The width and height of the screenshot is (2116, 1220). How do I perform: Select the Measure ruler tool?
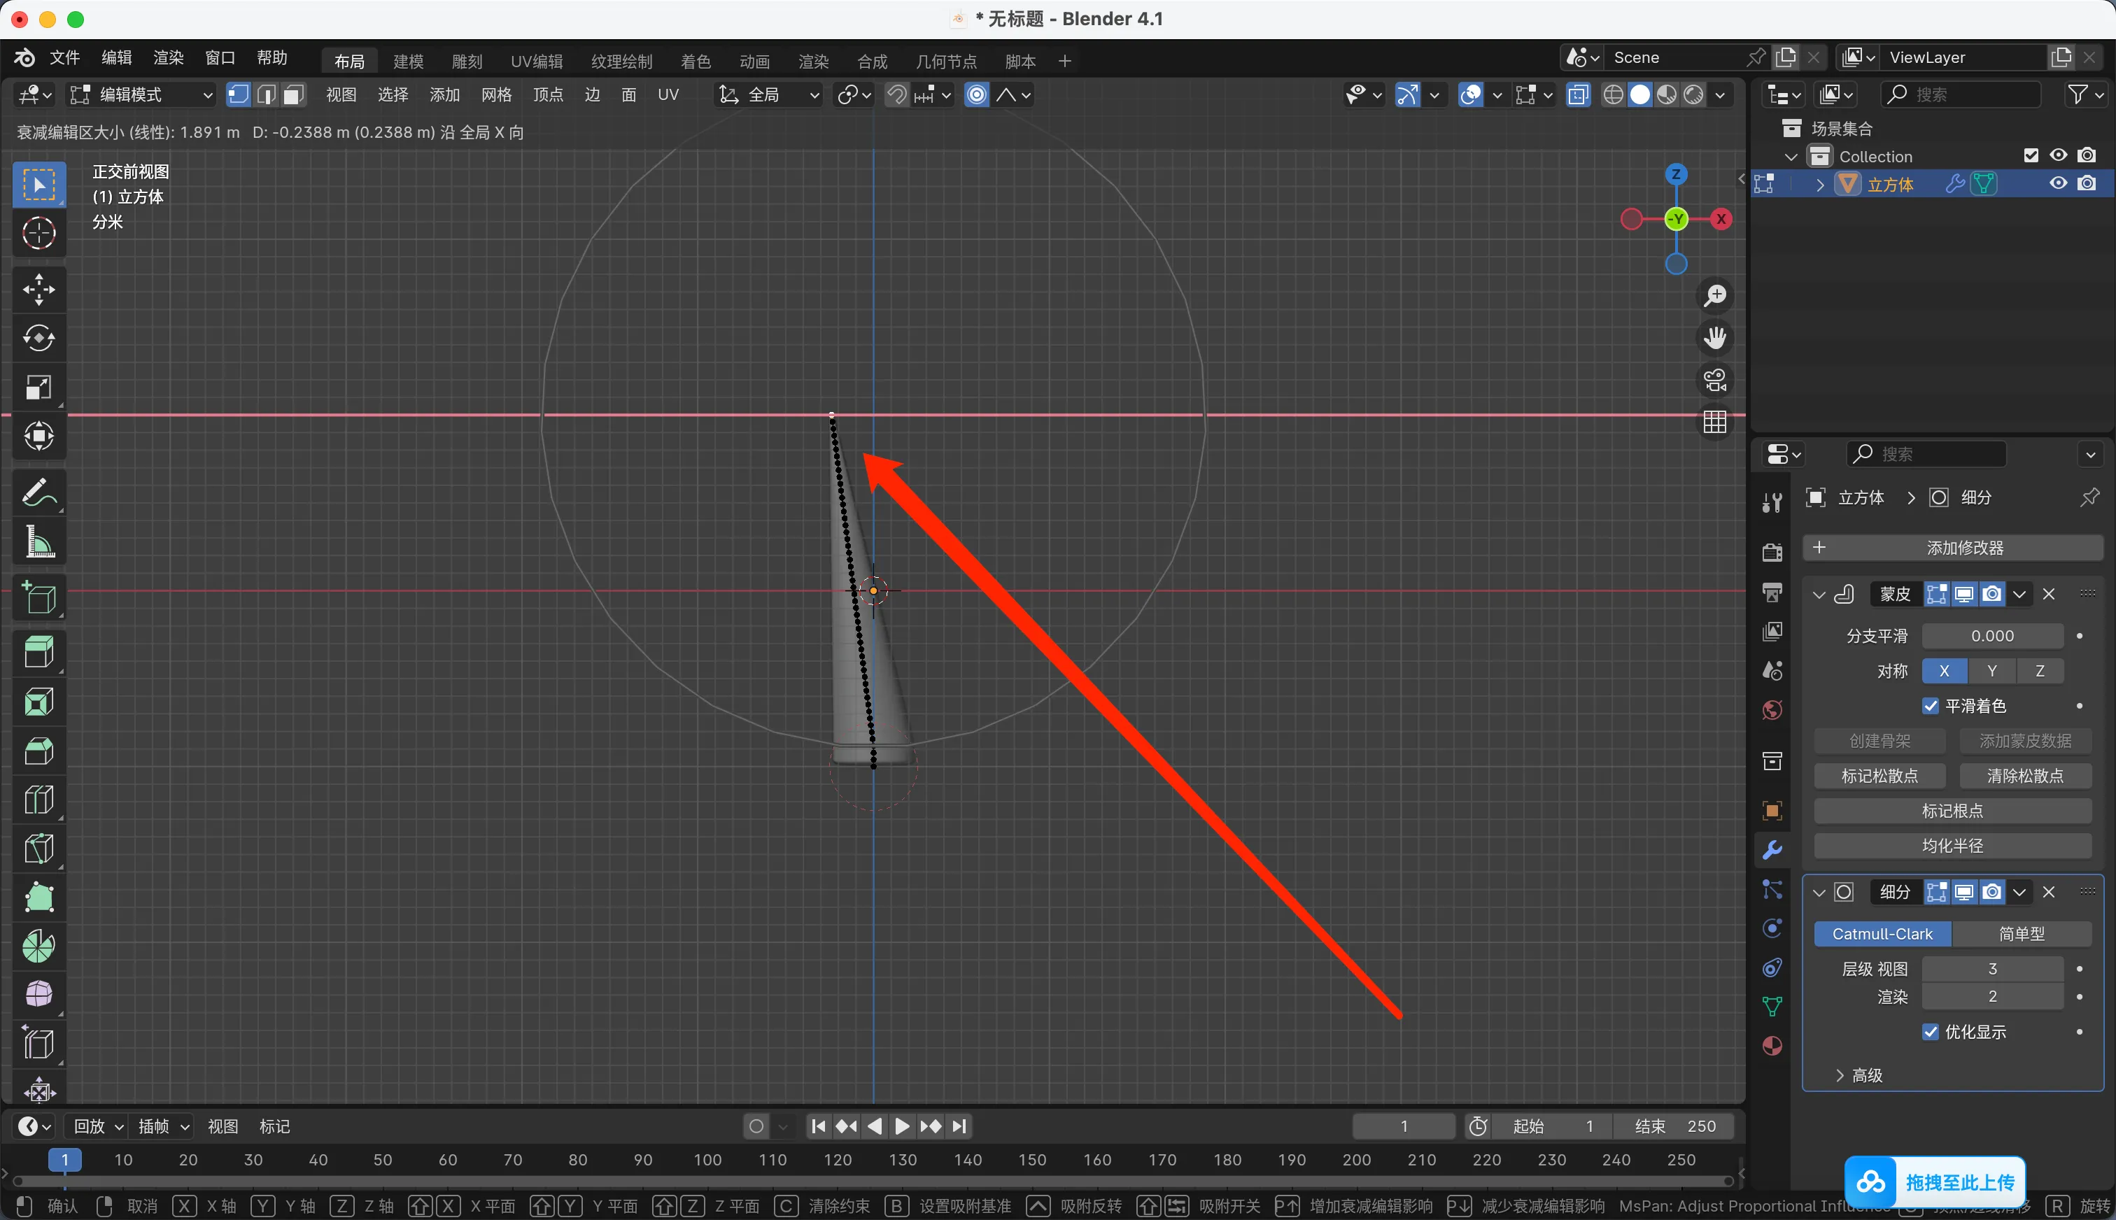click(x=38, y=542)
